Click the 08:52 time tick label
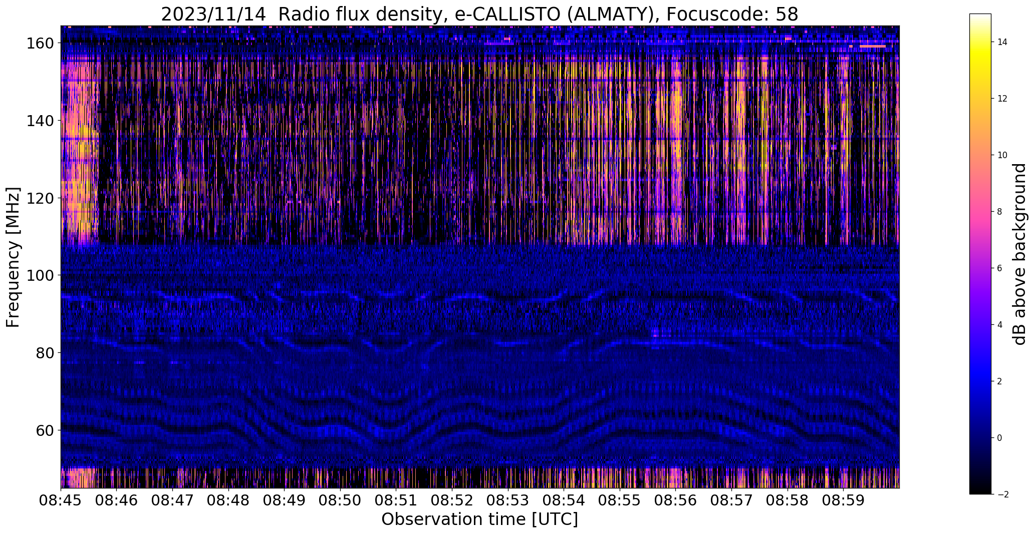The image size is (1035, 534). tap(452, 500)
